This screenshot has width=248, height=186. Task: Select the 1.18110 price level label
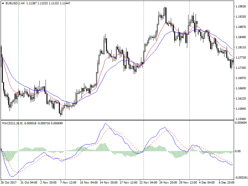[x=241, y=47]
